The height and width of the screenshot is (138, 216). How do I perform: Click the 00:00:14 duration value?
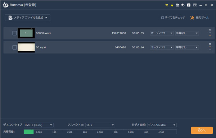click(x=138, y=47)
